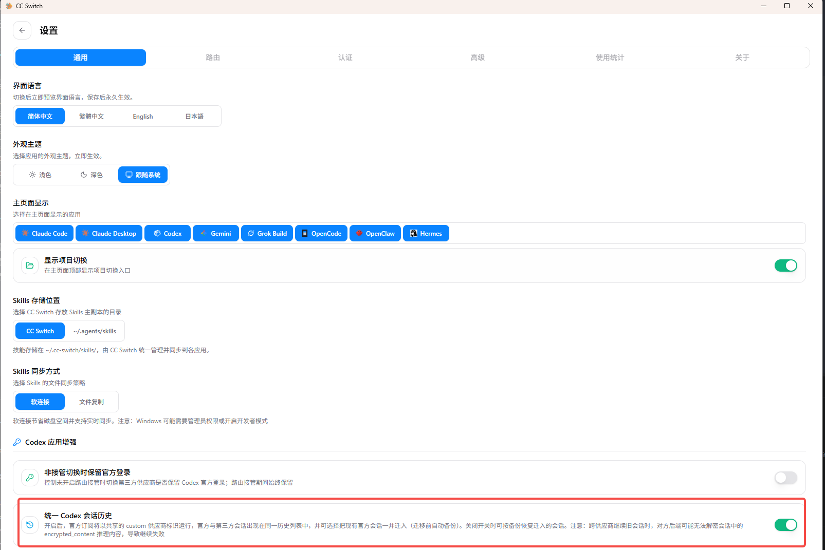The image size is (825, 550).
Task: Click the OpenCode logo icon
Action: click(305, 233)
